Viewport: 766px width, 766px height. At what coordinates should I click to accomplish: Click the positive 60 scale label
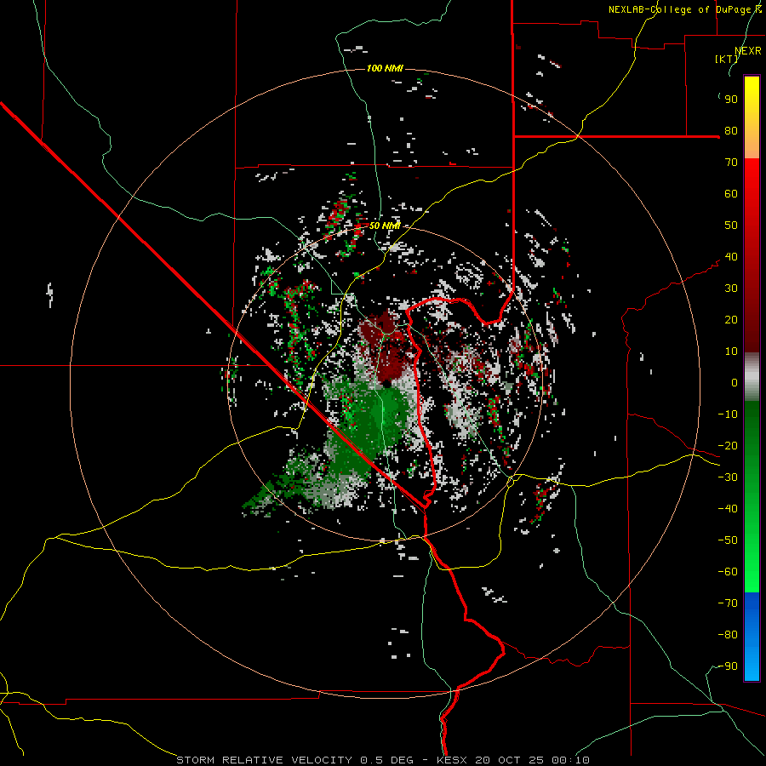[731, 194]
